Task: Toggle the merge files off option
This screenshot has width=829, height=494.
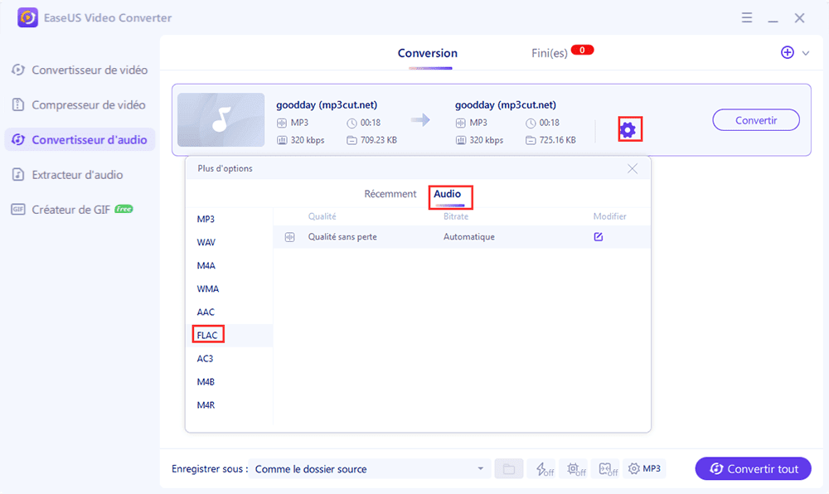Action: tap(607, 468)
